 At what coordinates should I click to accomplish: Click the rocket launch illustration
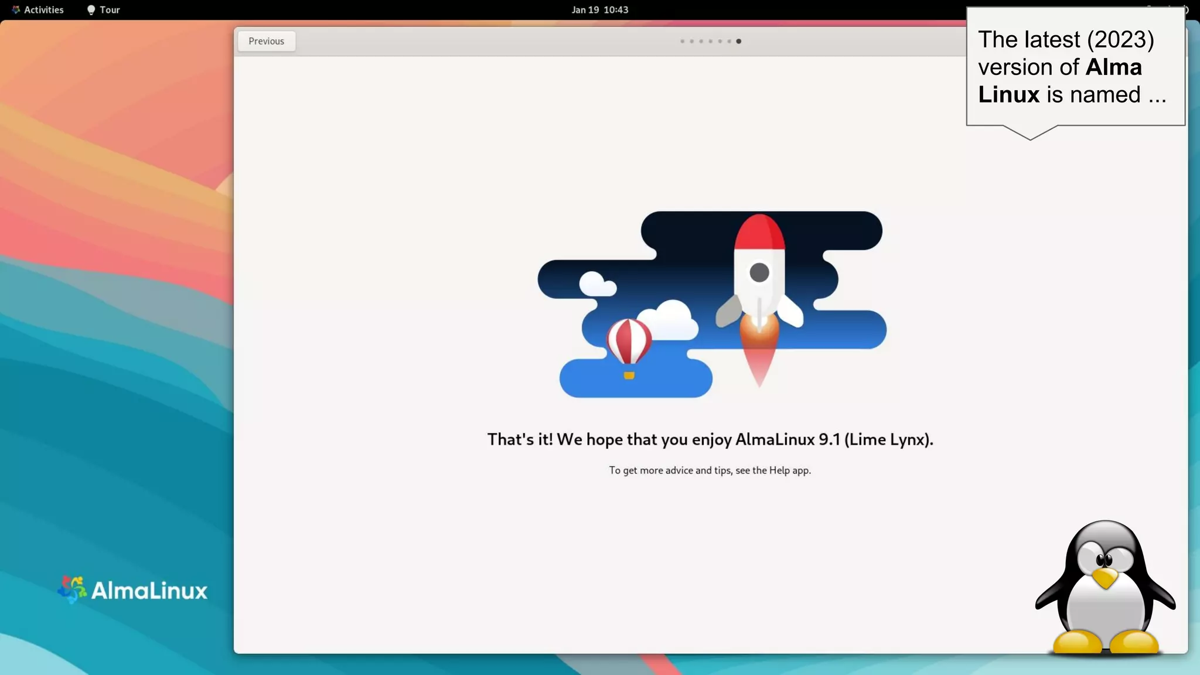(712, 305)
